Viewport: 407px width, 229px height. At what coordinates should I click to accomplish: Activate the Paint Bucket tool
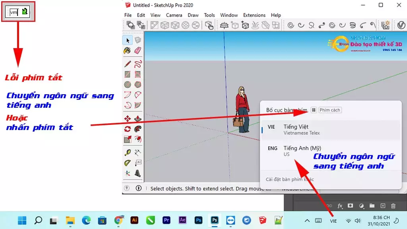[x=126, y=49]
